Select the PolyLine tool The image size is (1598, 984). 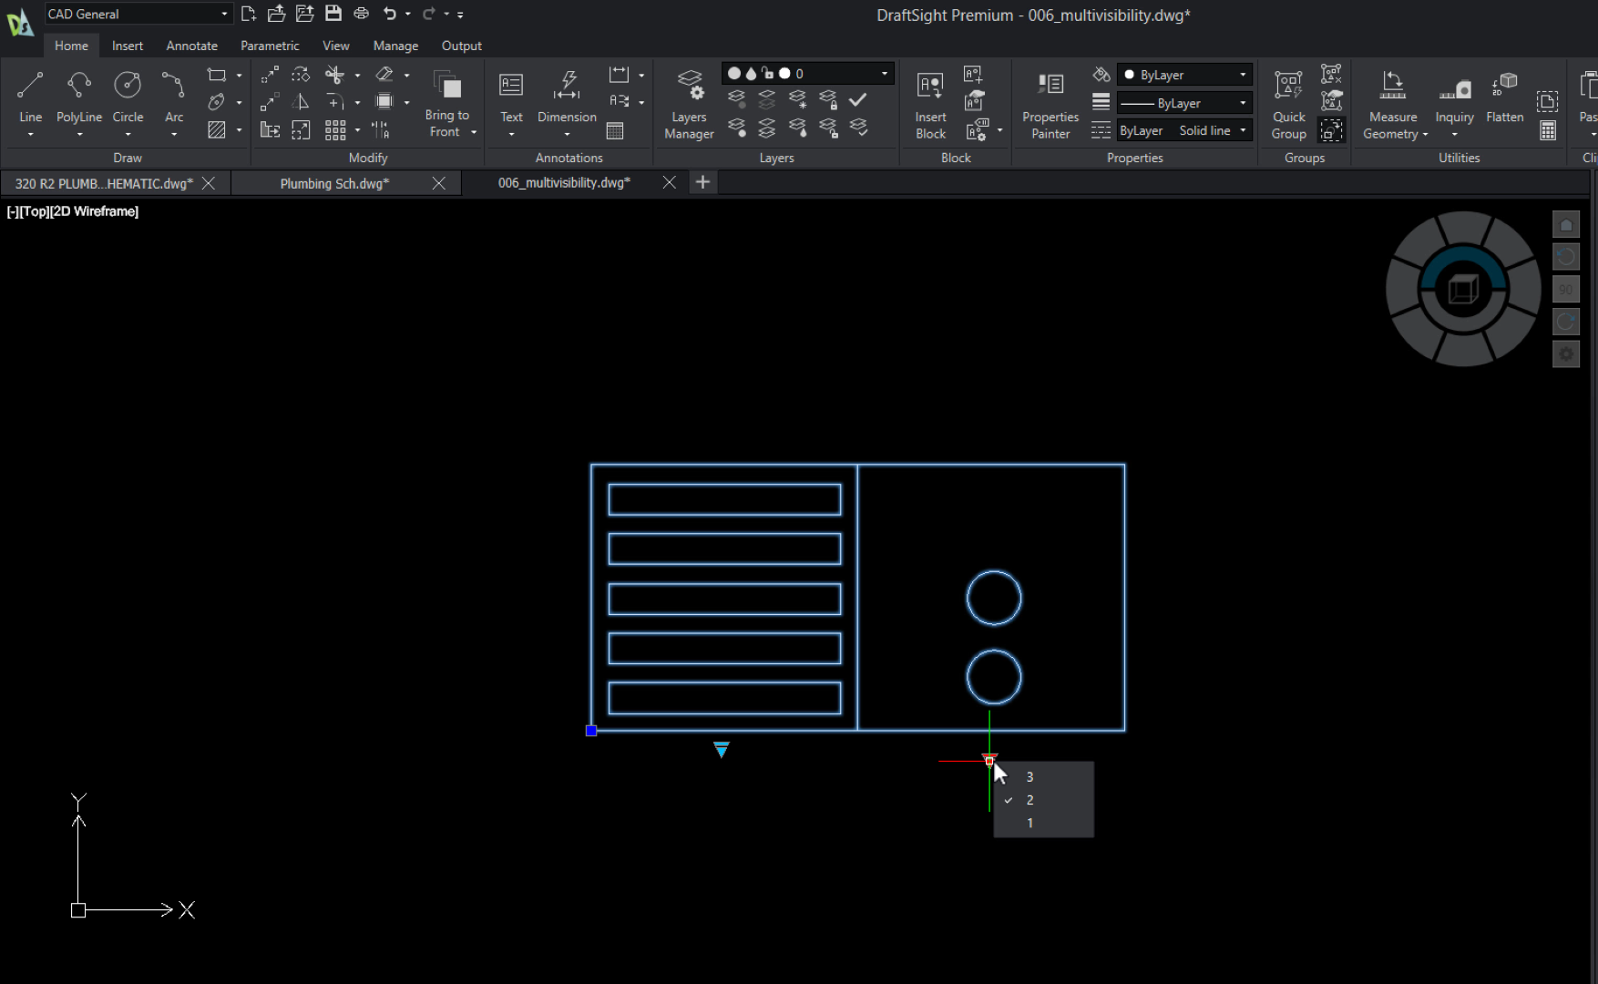(79, 96)
